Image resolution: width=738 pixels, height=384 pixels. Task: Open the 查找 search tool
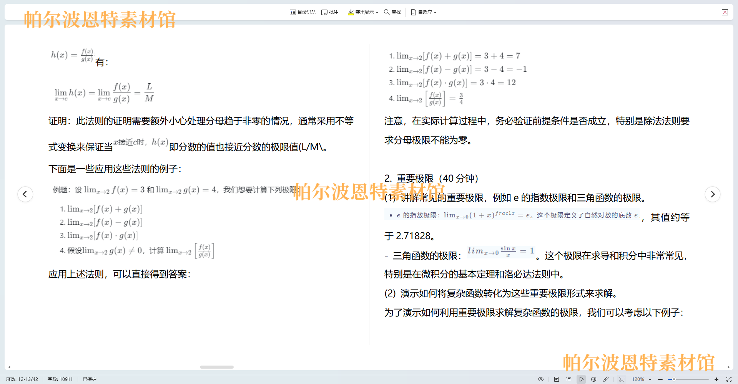(x=392, y=12)
